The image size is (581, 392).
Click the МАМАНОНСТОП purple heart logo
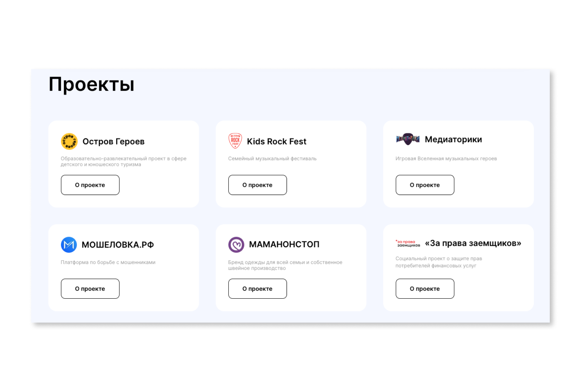pyautogui.click(x=236, y=245)
